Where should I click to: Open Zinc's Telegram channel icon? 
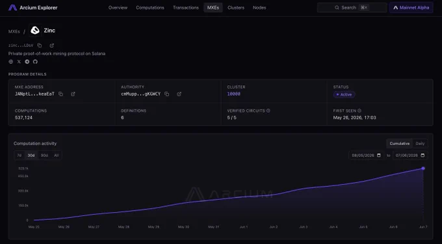click(x=27, y=62)
